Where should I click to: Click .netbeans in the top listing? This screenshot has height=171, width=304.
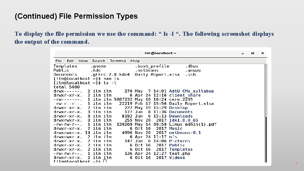147,70
